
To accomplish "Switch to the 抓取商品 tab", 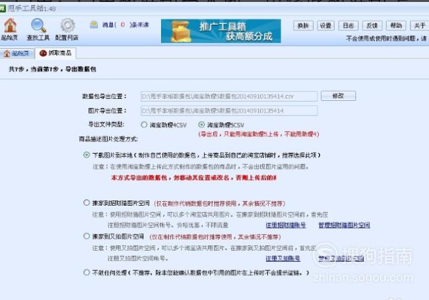I will click(x=55, y=53).
